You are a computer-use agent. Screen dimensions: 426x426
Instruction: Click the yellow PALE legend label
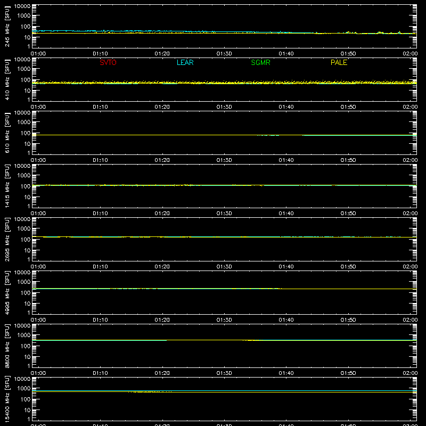[x=339, y=62]
